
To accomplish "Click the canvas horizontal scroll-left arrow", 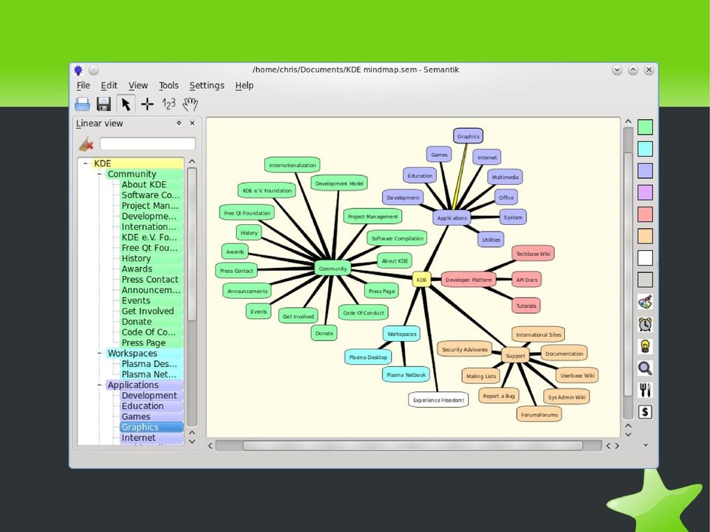I will pyautogui.click(x=210, y=446).
